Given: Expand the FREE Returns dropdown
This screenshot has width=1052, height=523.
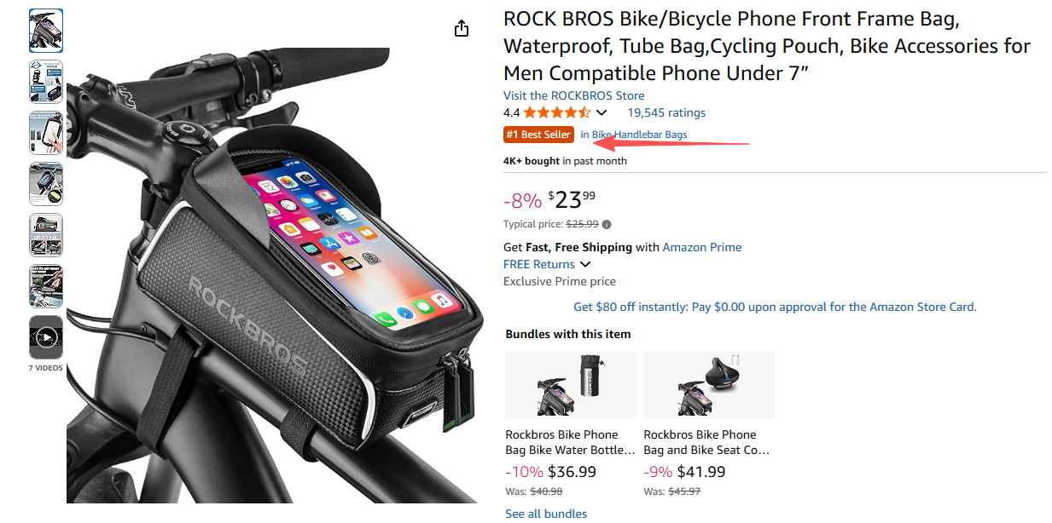Looking at the screenshot, I should (585, 264).
